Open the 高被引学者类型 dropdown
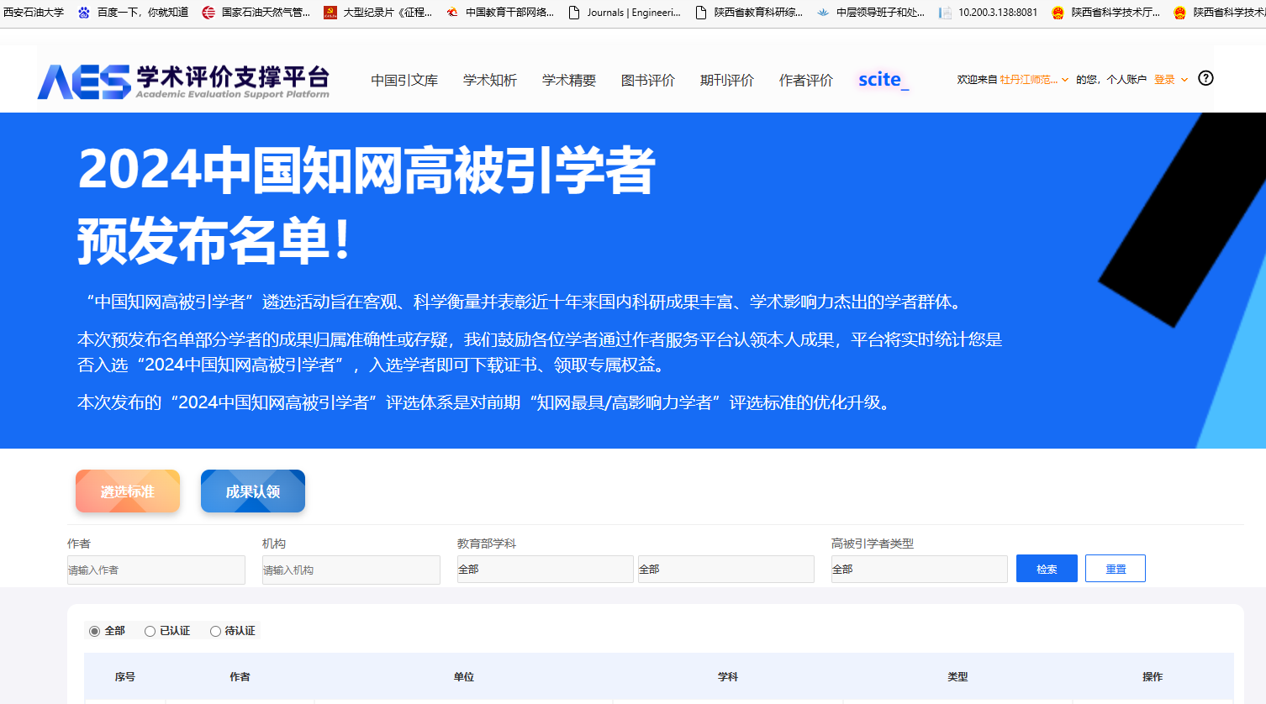The width and height of the screenshot is (1266, 704). tap(920, 569)
